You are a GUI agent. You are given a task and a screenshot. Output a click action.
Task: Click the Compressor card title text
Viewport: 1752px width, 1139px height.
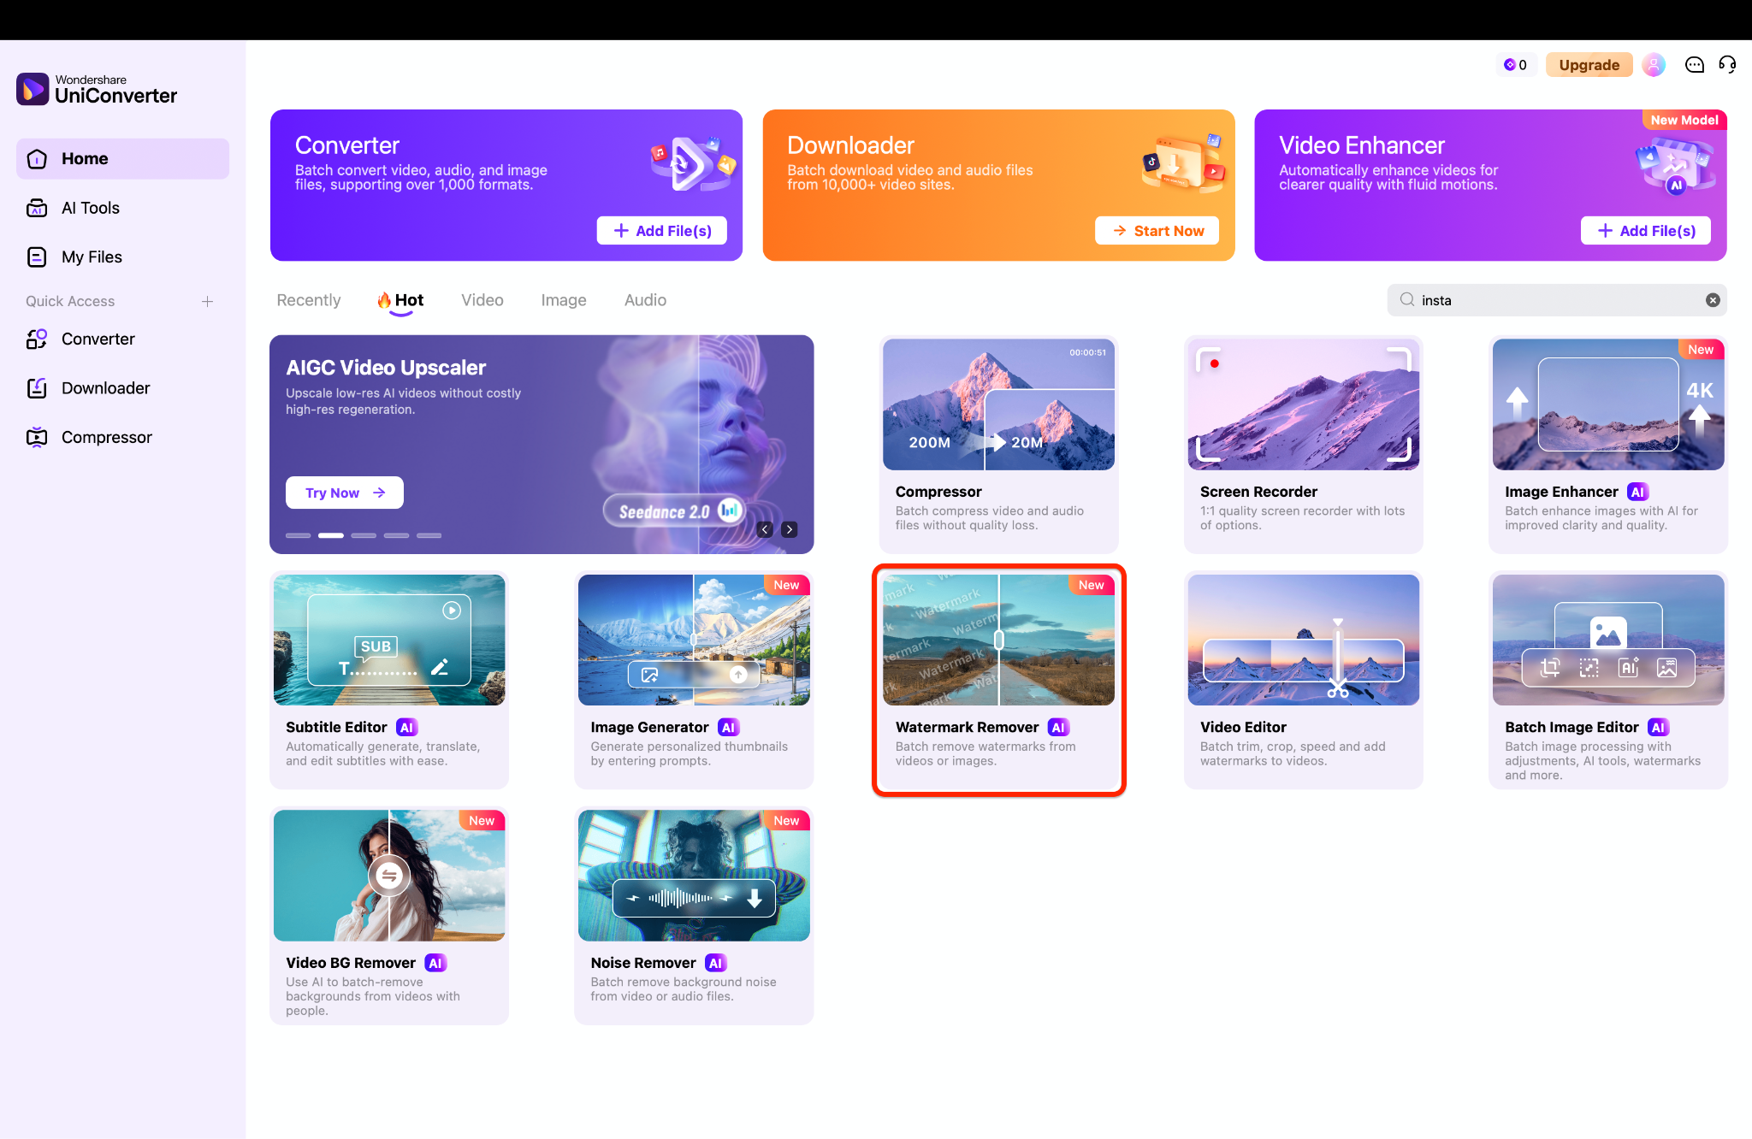pos(938,492)
